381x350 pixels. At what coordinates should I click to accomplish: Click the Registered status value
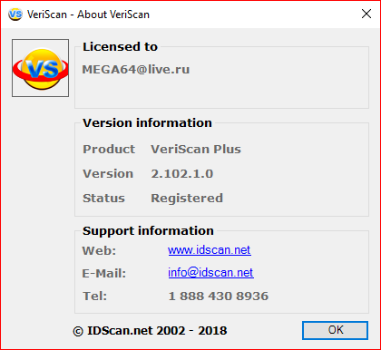point(187,199)
